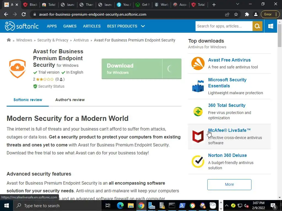Open the Microsoft Security Essentials link
The image size is (282, 211).
(227, 83)
